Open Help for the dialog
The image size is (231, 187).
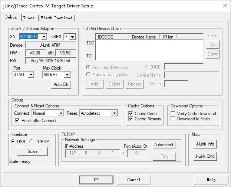(211, 180)
